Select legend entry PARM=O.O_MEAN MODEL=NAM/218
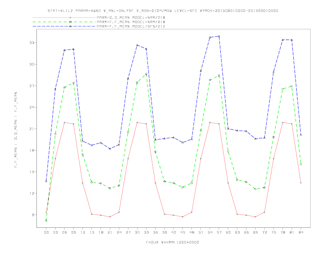The image size is (328, 253). (131, 17)
